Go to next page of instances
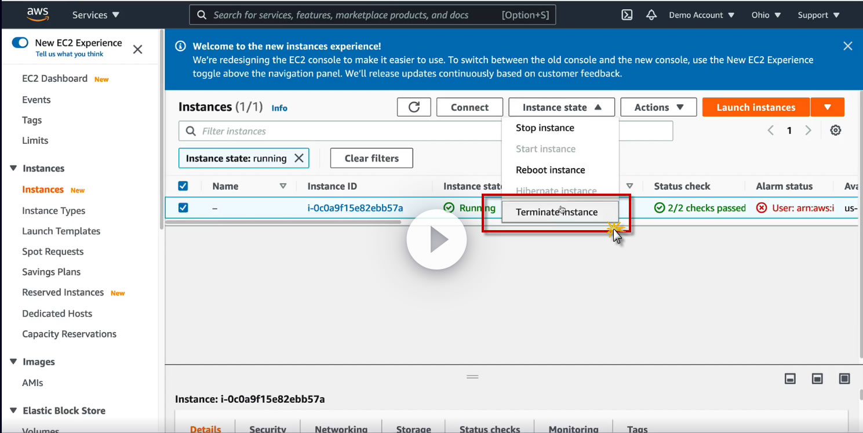 pyautogui.click(x=808, y=130)
